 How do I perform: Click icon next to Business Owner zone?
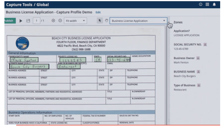point(198,58)
